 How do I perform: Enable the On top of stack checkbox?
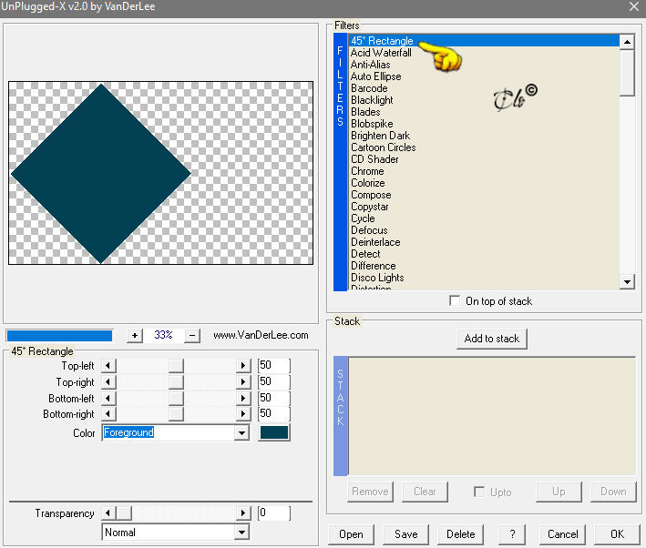pyautogui.click(x=455, y=300)
